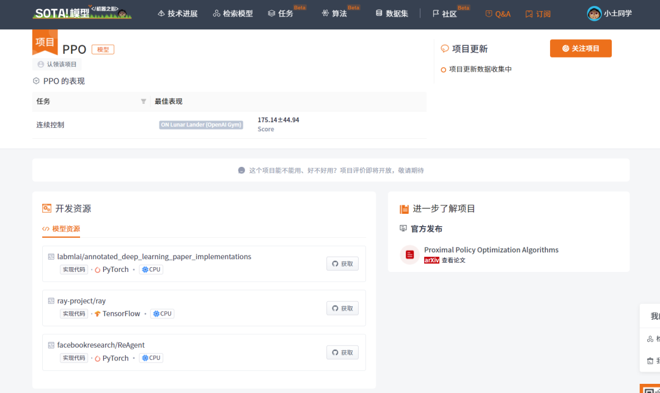Click 实现代码 tag in labmlai row
660x393 pixels.
(74, 270)
